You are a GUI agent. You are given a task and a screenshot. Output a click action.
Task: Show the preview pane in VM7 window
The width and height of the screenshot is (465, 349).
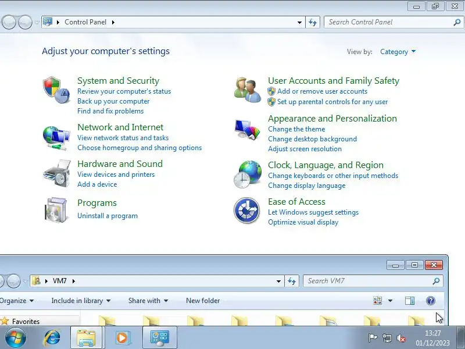410,301
